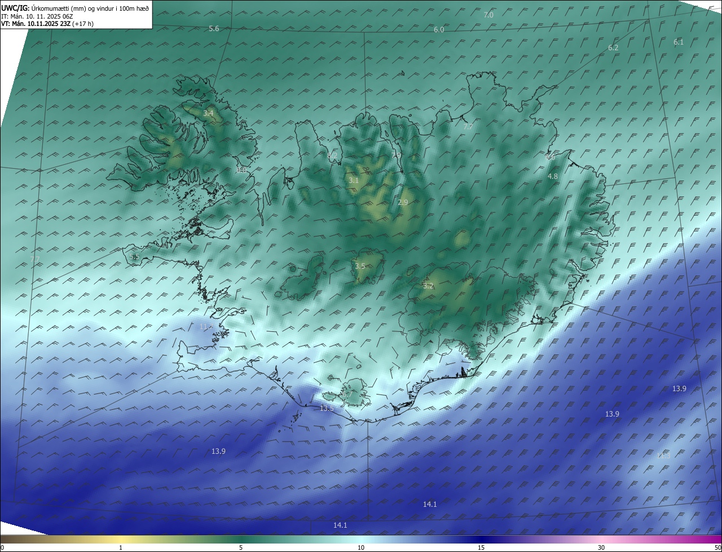The image size is (722, 552).
Task: Select the 3.4 value over the Westfjords
Action: [208, 113]
